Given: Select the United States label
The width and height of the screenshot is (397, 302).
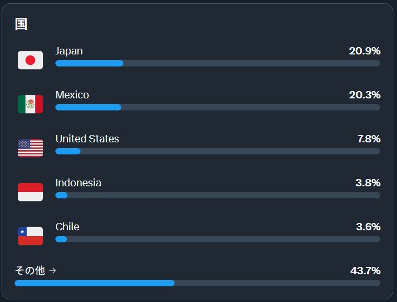Looking at the screenshot, I should click(x=87, y=139).
